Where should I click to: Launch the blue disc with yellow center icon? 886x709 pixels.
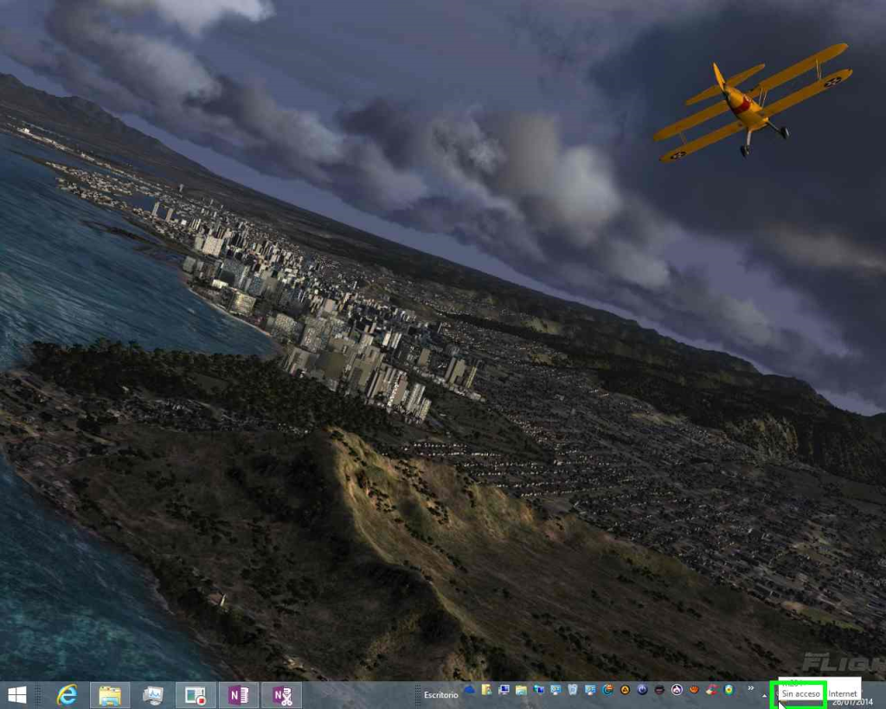point(729,690)
